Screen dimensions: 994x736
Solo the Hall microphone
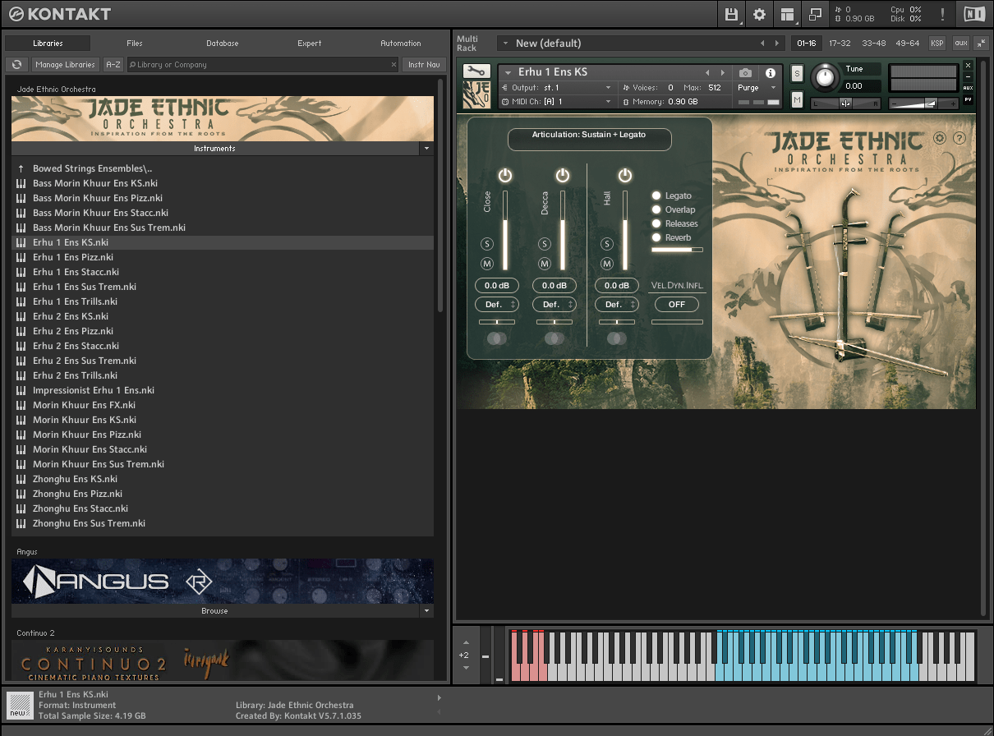coord(607,244)
